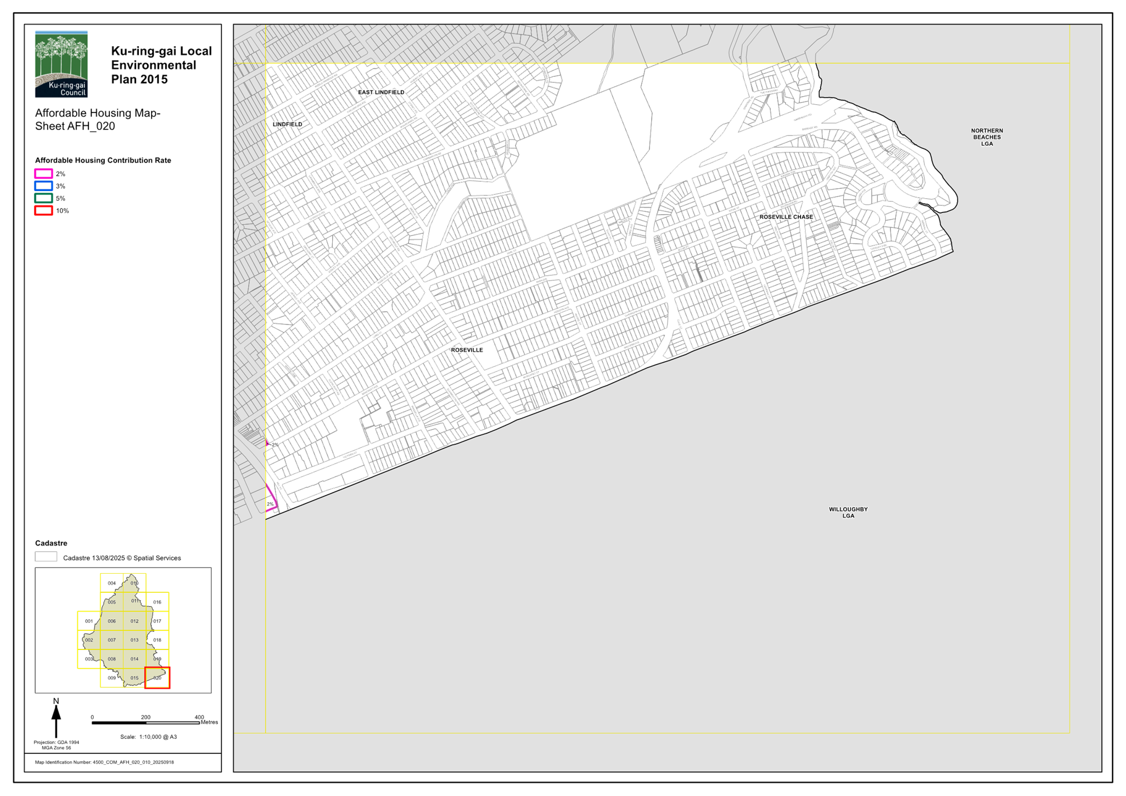The image size is (1126, 796).
Task: Click the NORTHERN BEACHES LGA label
Action: (987, 137)
